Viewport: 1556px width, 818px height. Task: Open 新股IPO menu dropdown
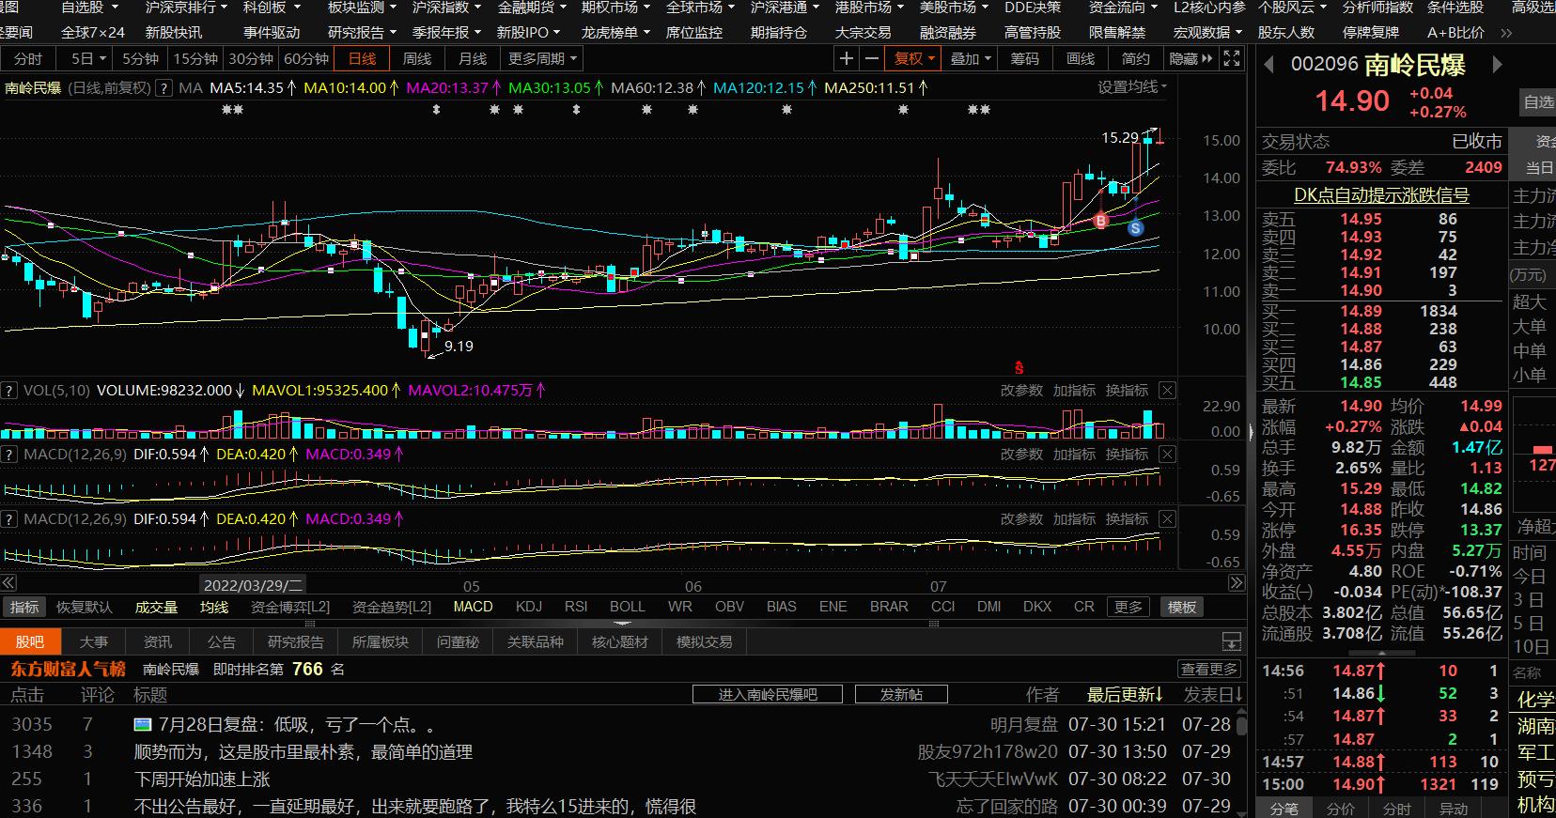(x=529, y=32)
